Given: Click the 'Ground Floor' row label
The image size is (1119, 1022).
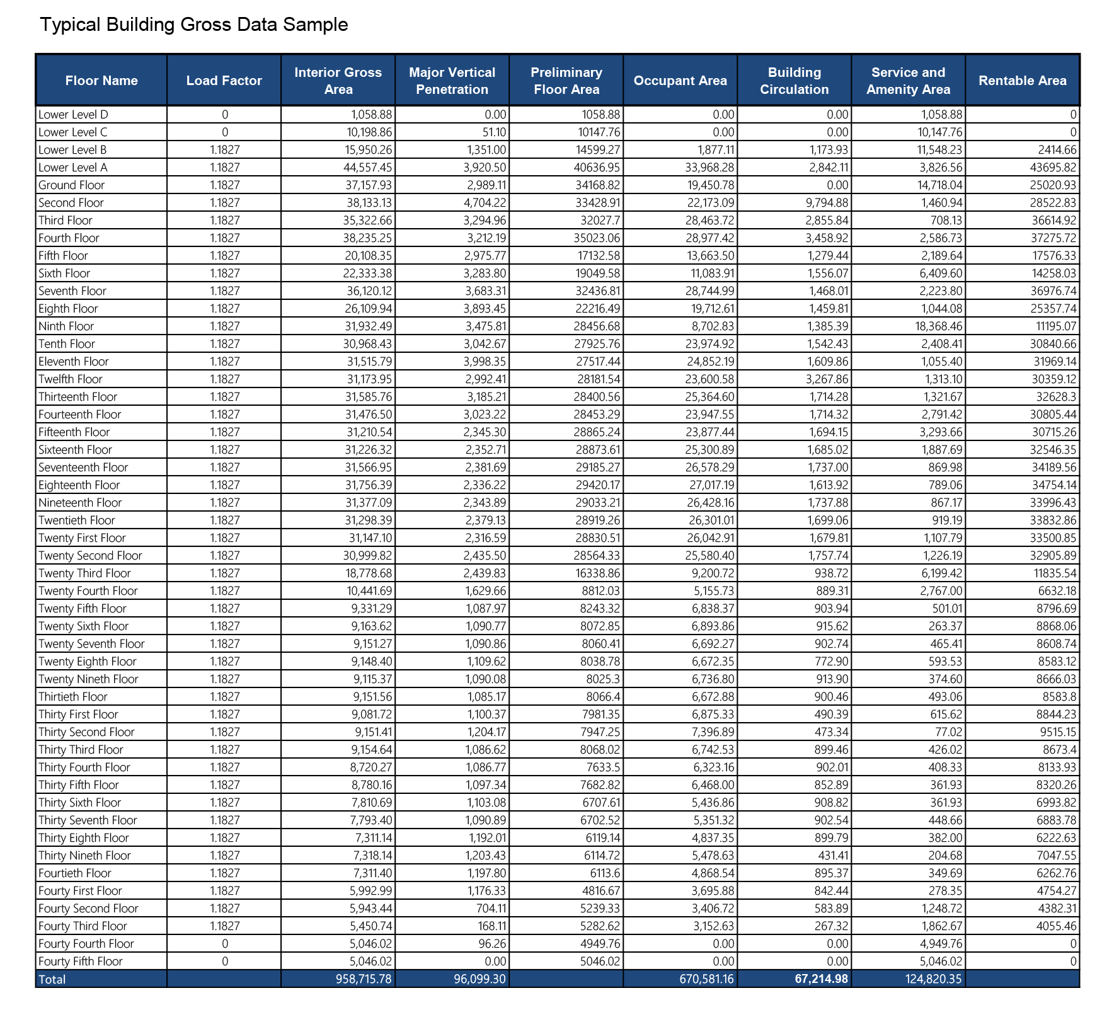Looking at the screenshot, I should 72,185.
